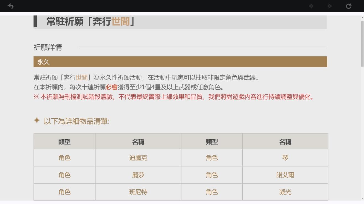Select the table cell 班尼特

(x=138, y=192)
